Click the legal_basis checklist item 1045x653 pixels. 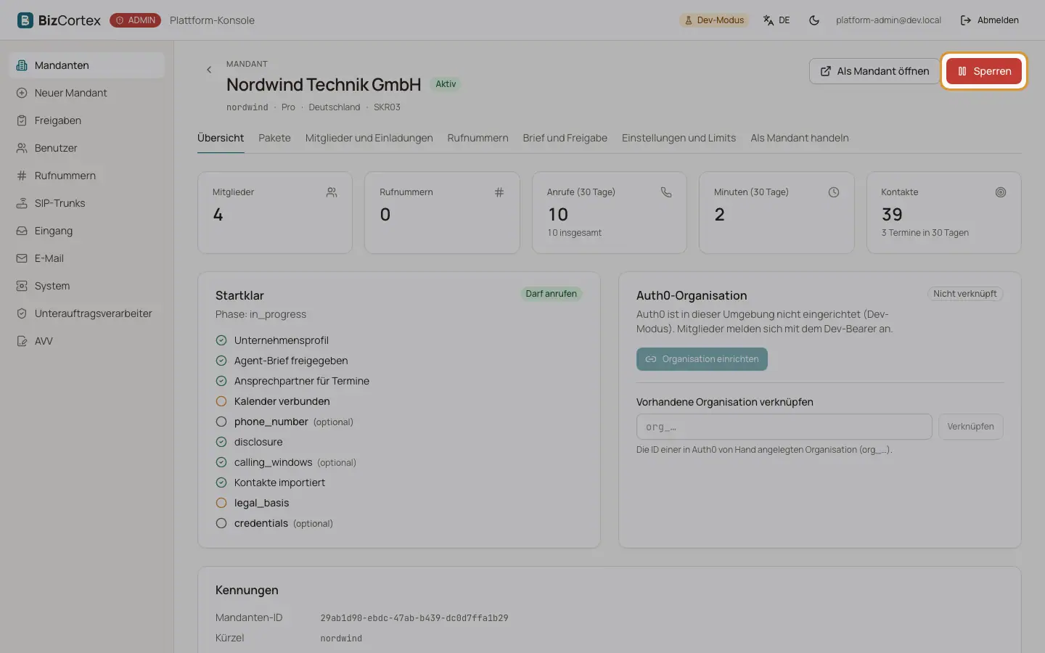tap(253, 503)
